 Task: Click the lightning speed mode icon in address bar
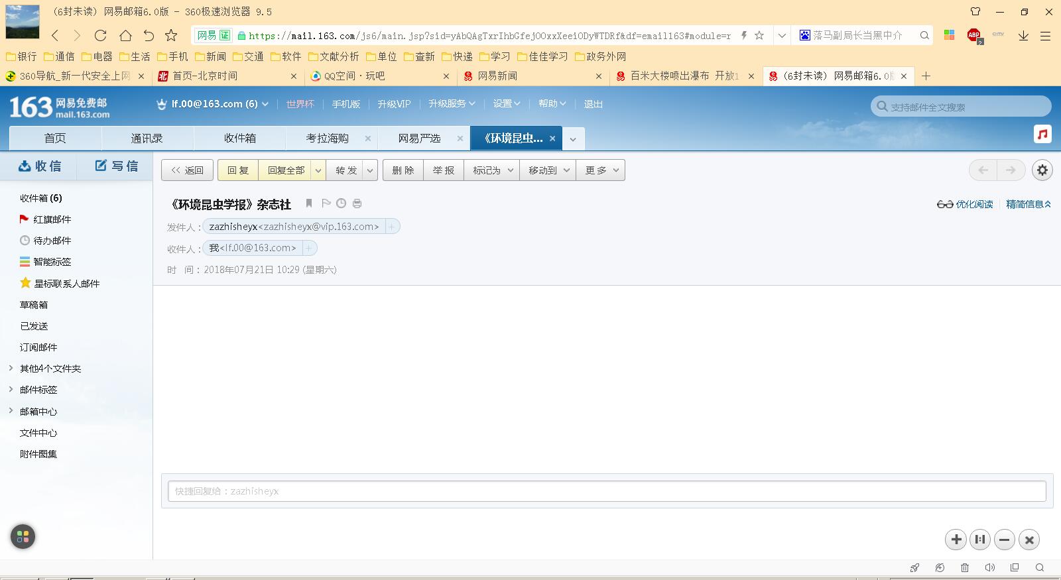click(743, 35)
